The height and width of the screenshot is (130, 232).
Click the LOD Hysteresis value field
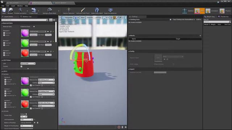click(x=26, y=120)
